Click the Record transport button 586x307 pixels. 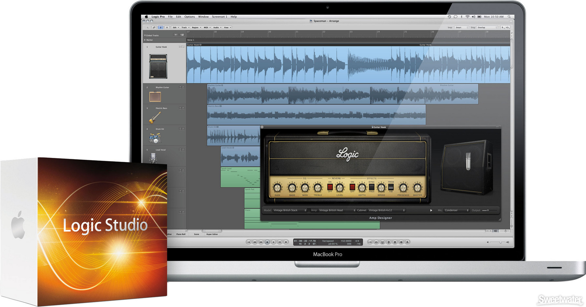(286, 242)
